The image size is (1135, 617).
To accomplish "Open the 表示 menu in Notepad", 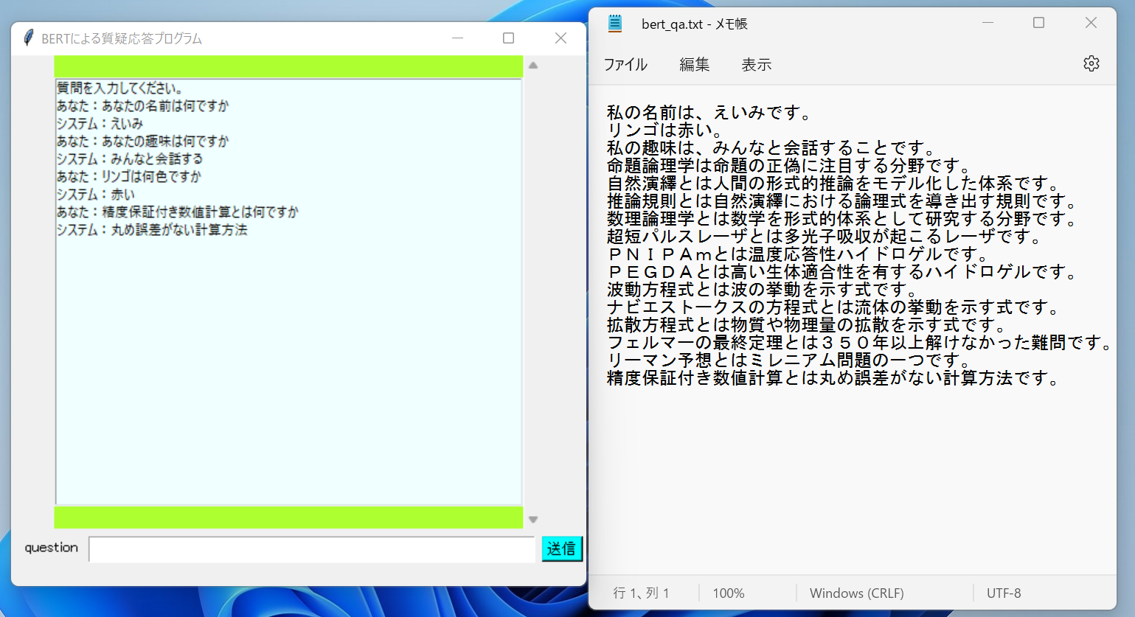I will (x=756, y=65).
